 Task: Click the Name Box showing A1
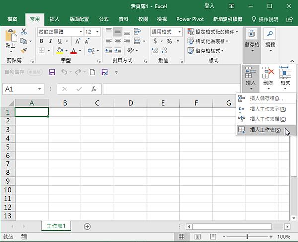pos(23,89)
